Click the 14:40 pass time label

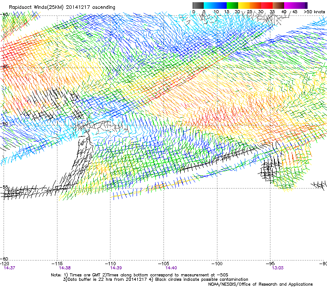pyautogui.click(x=171, y=268)
